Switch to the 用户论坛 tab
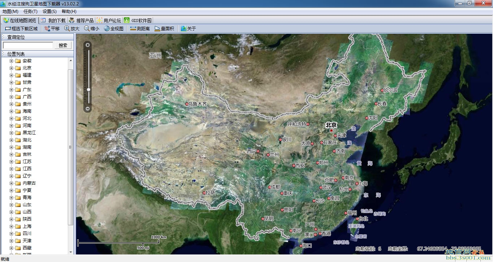Image resolution: width=493 pixels, height=262 pixels. click(x=109, y=20)
